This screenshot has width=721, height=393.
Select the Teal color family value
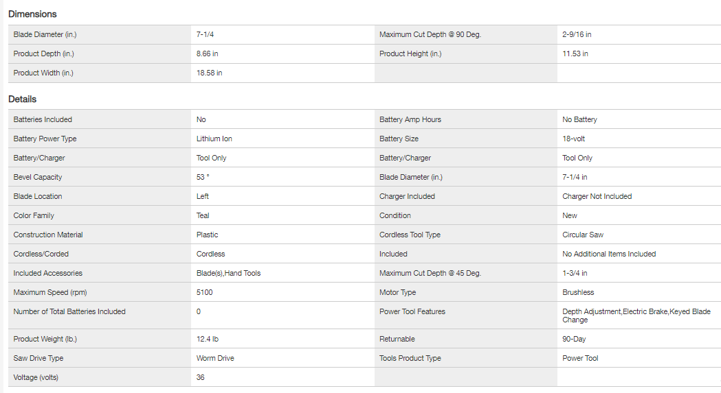203,215
